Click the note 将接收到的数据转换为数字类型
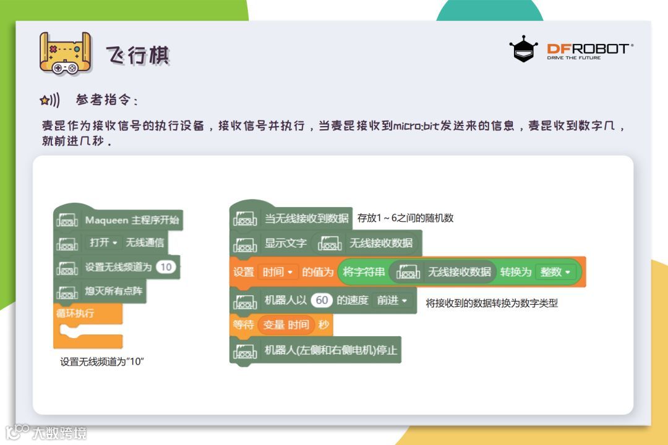Screen dimensions: 668x445 click(492, 303)
